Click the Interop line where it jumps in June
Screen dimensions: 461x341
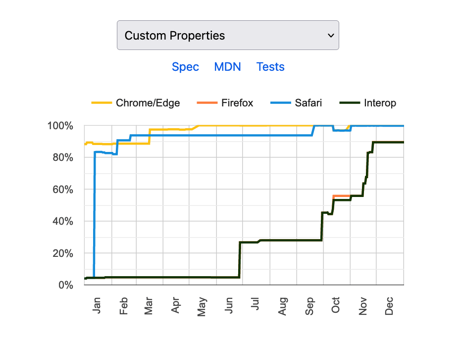click(x=239, y=260)
